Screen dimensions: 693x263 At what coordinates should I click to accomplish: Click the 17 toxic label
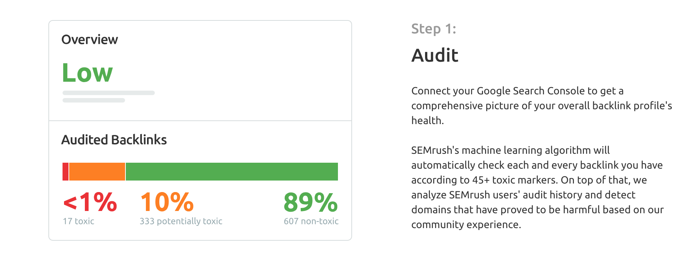point(79,221)
